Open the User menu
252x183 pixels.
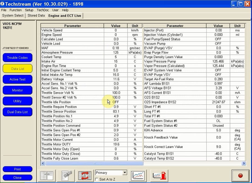point(55,10)
